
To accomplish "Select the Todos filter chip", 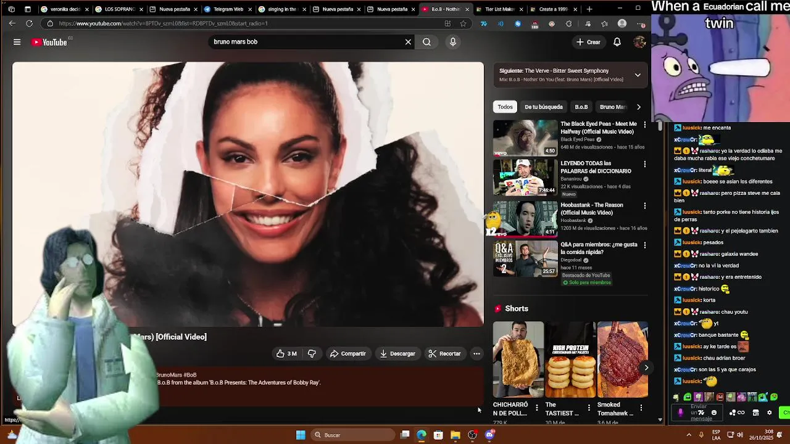I will tap(505, 107).
